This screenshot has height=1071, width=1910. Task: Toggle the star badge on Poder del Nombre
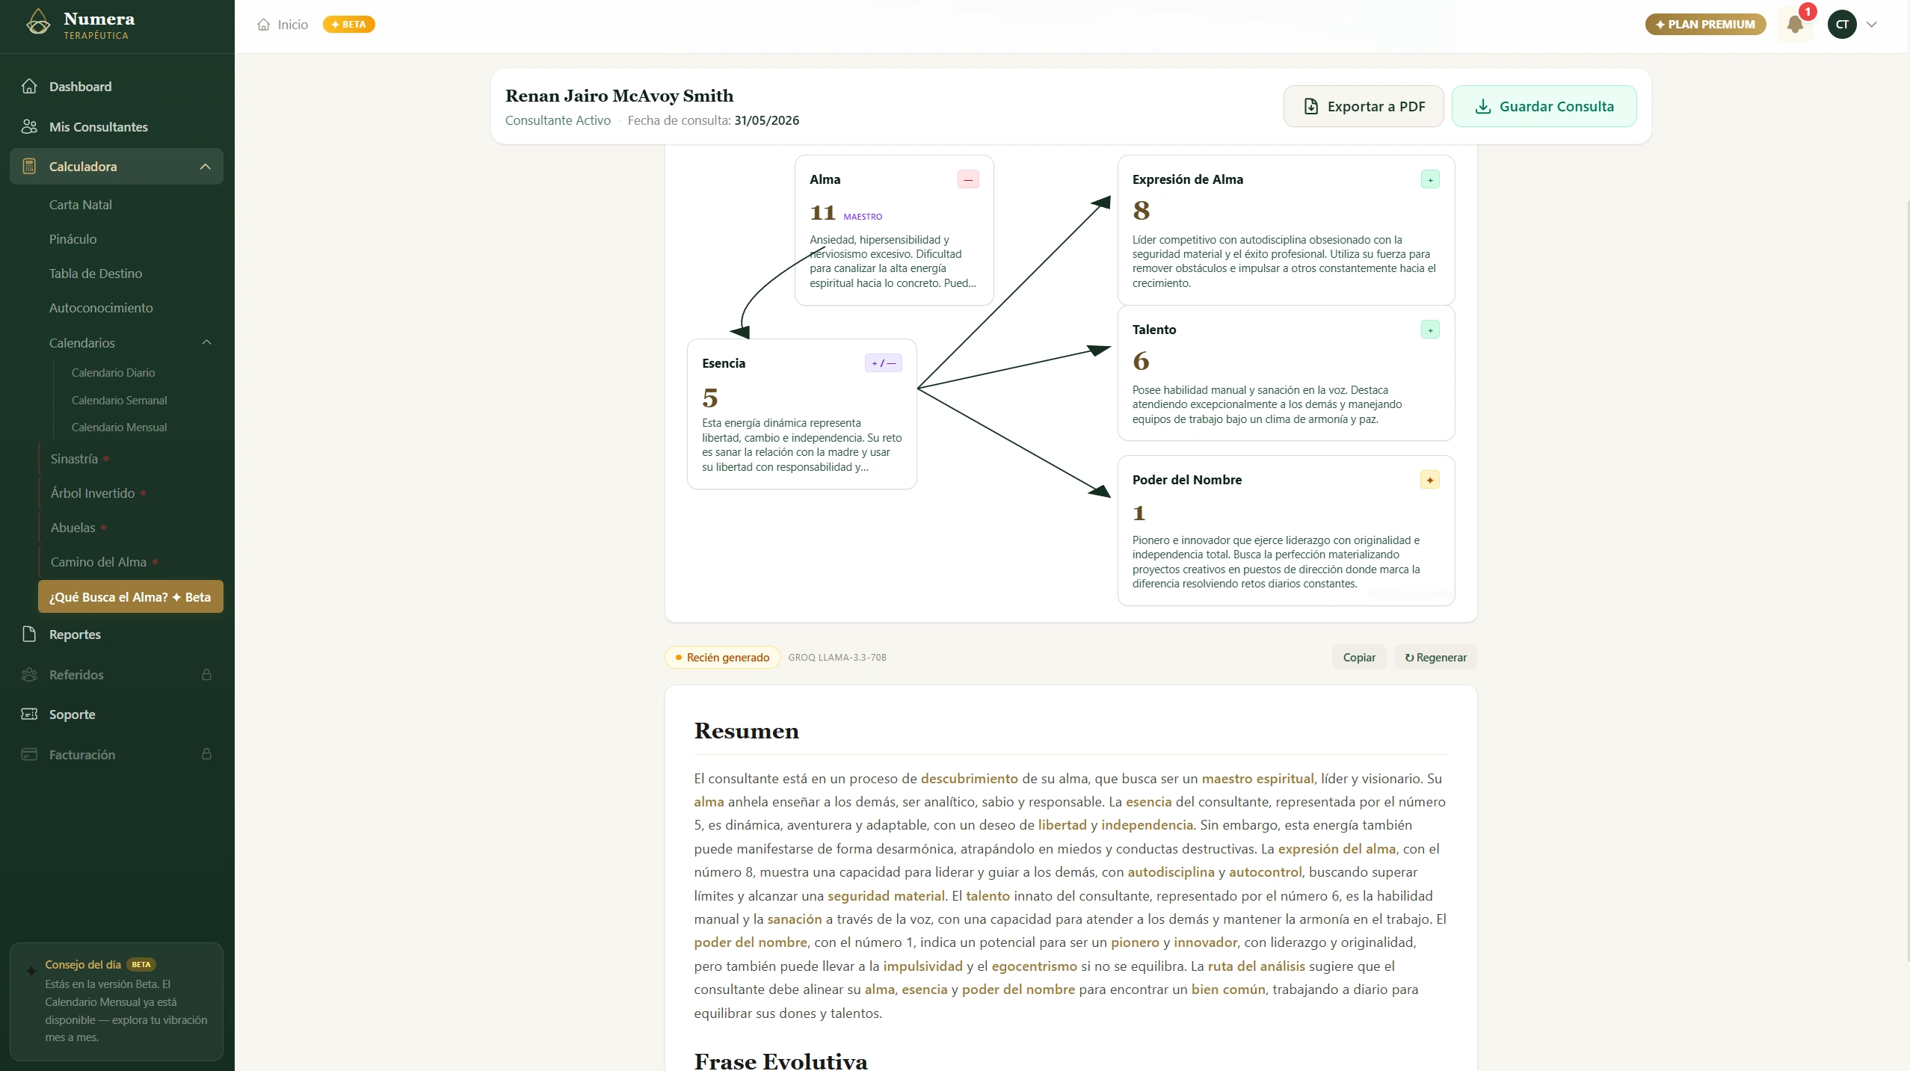point(1429,480)
